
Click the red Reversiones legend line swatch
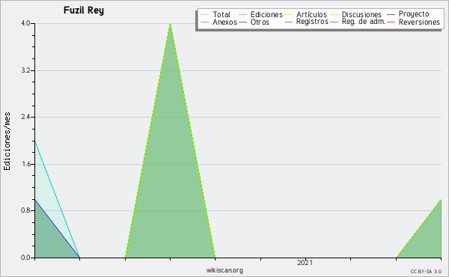coord(391,22)
